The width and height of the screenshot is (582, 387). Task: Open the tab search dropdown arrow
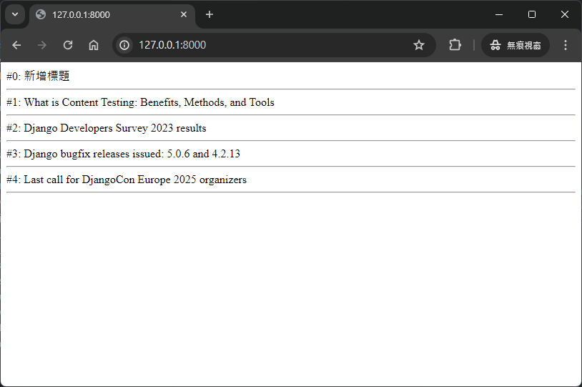tap(15, 14)
